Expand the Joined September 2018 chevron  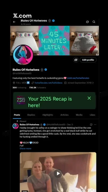[x=93, y=83]
